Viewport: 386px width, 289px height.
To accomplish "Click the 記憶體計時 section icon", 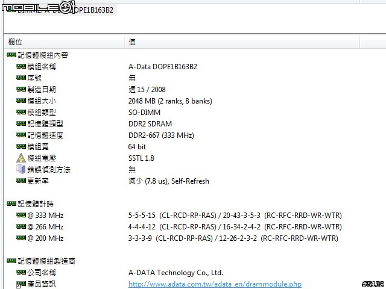I will point(11,204).
